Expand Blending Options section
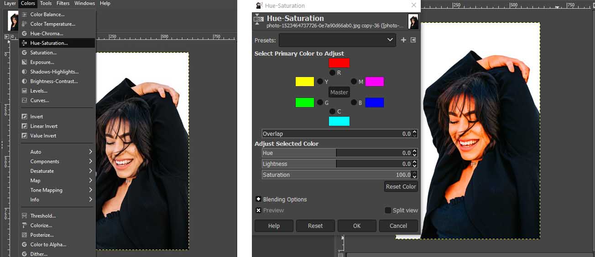The height and width of the screenshot is (257, 595). point(259,199)
